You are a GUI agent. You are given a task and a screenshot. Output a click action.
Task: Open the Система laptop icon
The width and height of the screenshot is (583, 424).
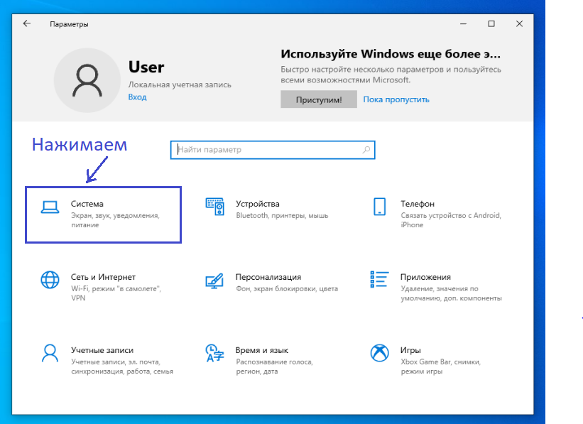[x=50, y=207]
